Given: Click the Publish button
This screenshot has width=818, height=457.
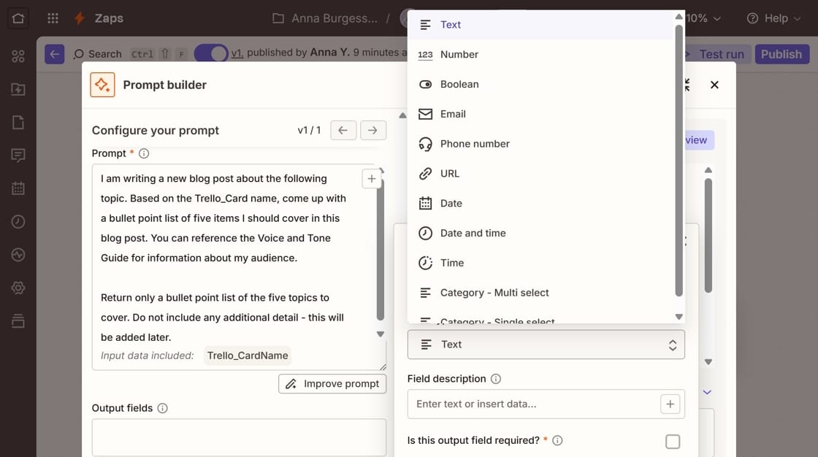Looking at the screenshot, I should click(x=781, y=53).
